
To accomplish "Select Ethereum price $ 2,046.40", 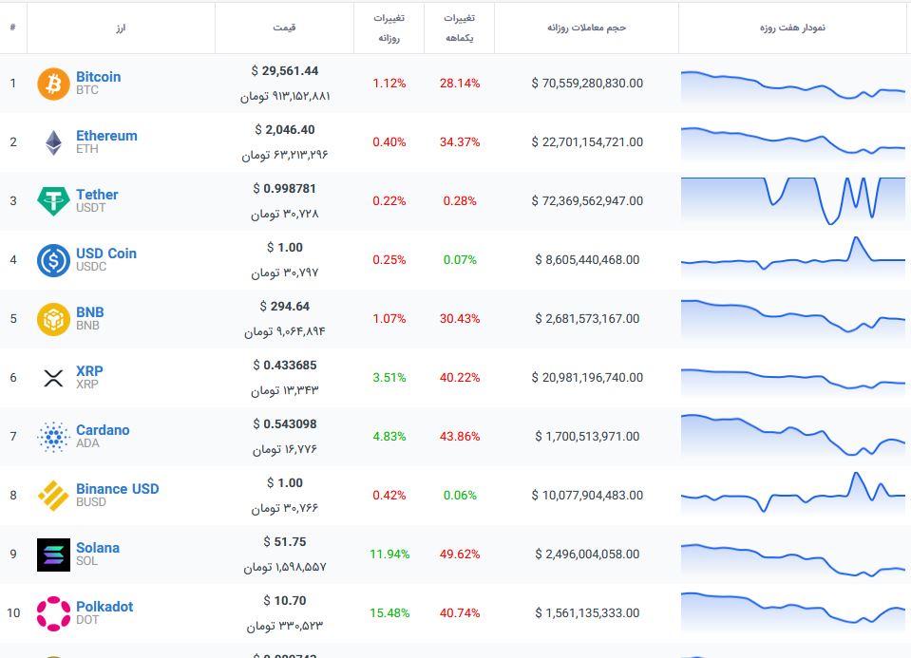I will coord(285,129).
